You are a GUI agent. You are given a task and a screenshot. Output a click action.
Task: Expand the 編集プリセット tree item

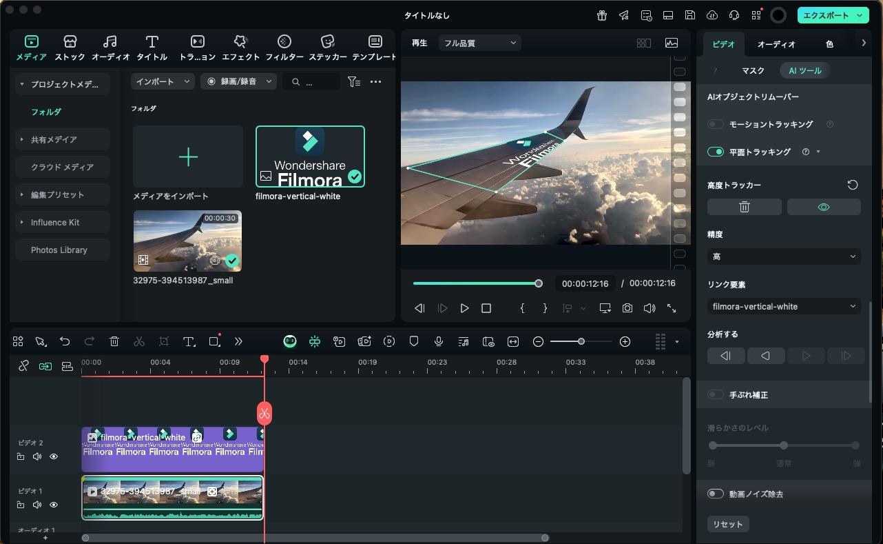coord(22,194)
